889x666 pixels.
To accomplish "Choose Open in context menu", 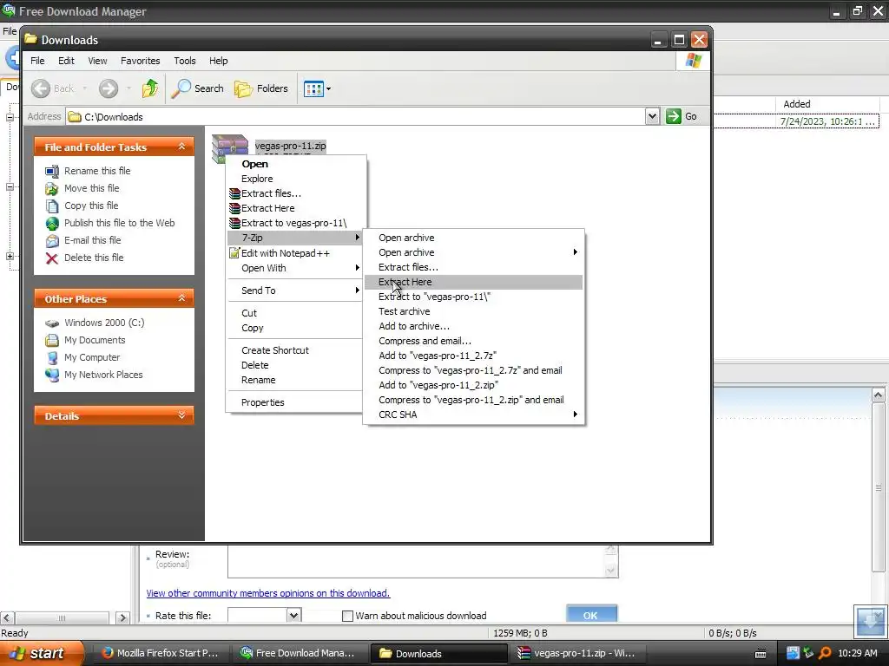I will (295, 164).
